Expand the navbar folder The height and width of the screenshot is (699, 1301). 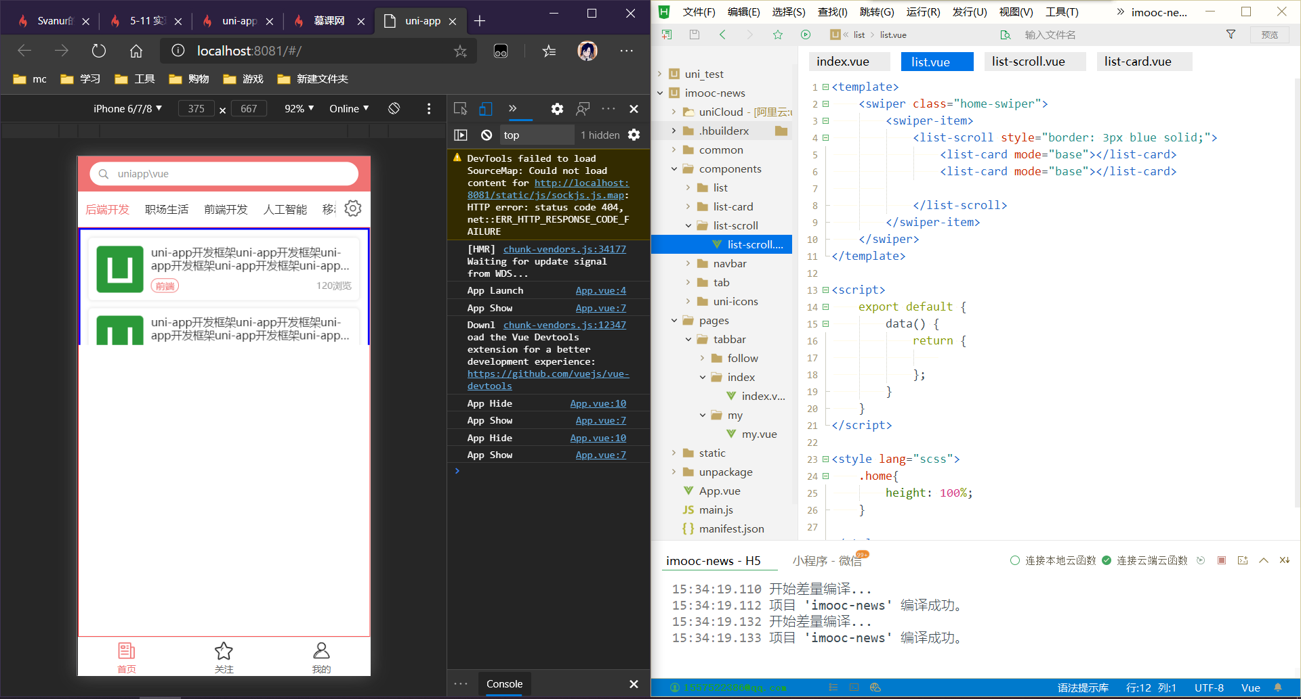click(x=688, y=263)
